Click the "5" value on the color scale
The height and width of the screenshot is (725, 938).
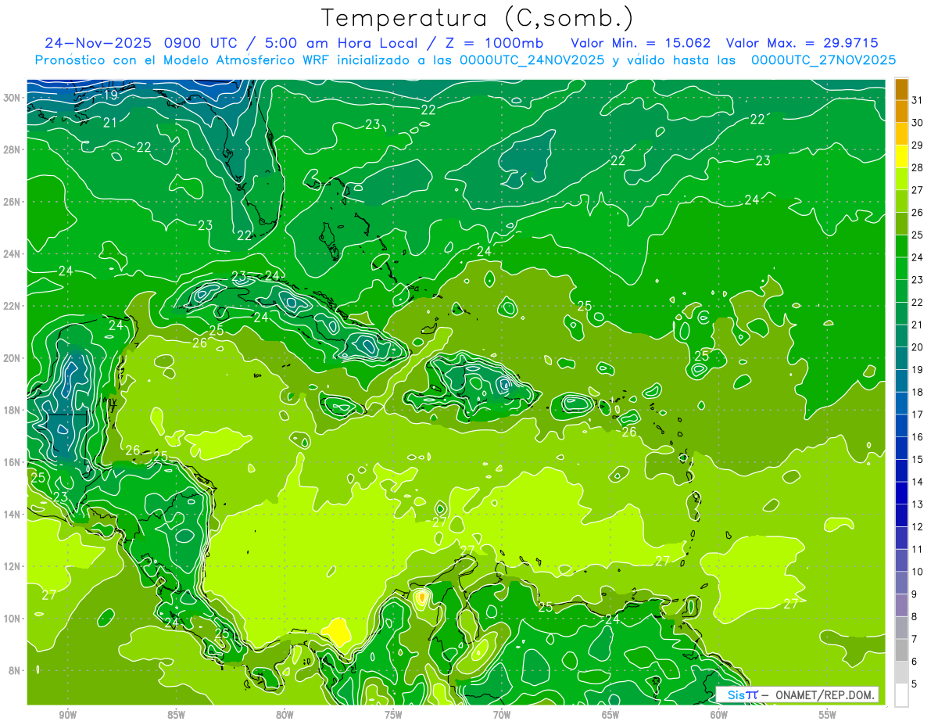[x=915, y=684]
